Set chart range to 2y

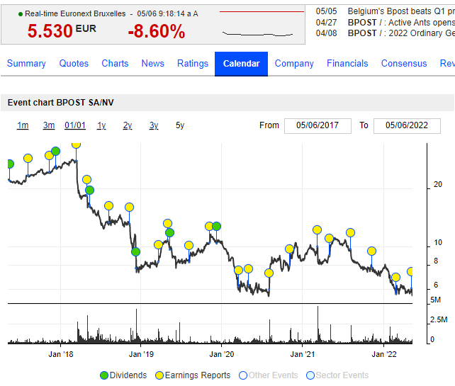128,125
